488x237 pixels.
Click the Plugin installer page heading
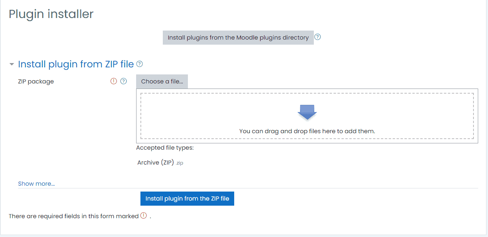pos(51,14)
